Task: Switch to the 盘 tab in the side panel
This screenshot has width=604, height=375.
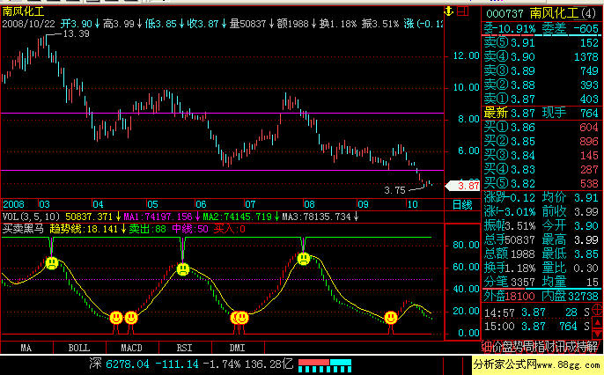Action: pyautogui.click(x=509, y=347)
